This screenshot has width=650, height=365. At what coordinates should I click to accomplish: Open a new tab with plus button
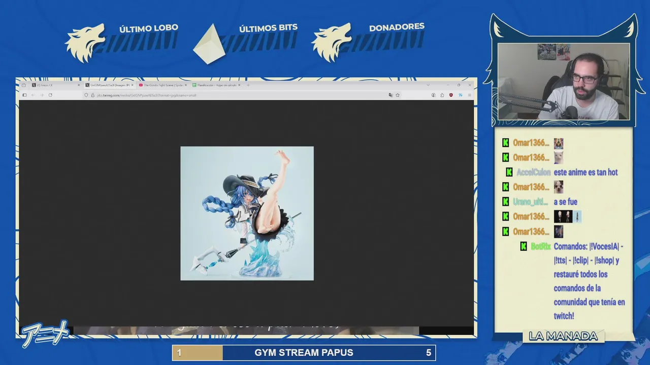tap(248, 85)
